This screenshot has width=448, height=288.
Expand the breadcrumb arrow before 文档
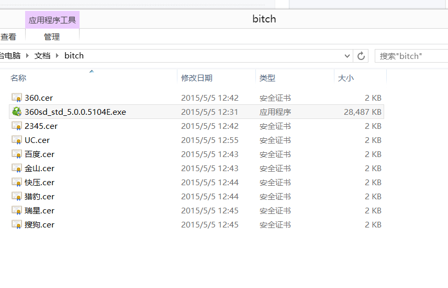27,55
